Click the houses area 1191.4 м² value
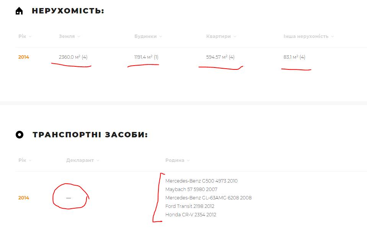 146,57
